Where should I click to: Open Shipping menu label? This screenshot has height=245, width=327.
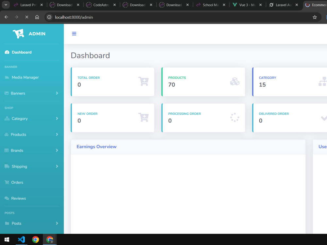19,167
